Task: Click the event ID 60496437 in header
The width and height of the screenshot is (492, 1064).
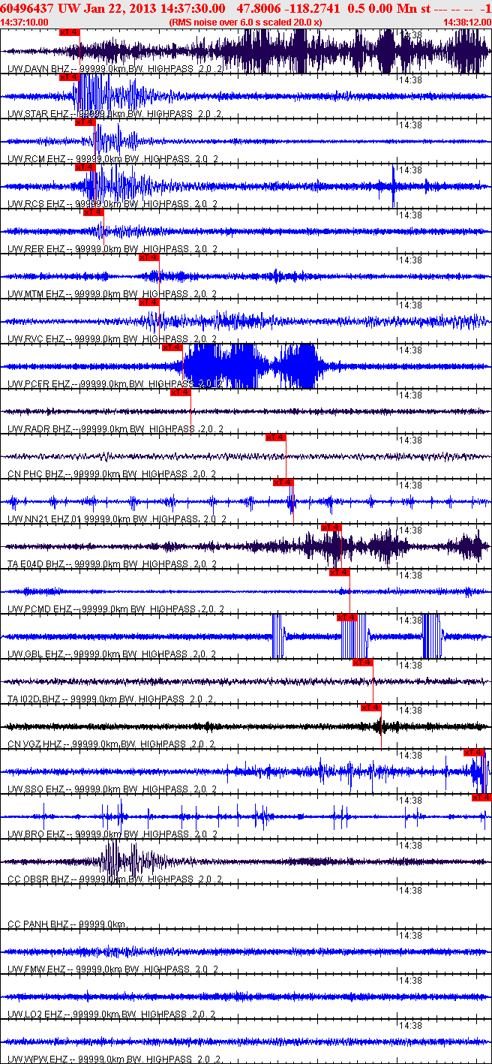Action: 27,8
